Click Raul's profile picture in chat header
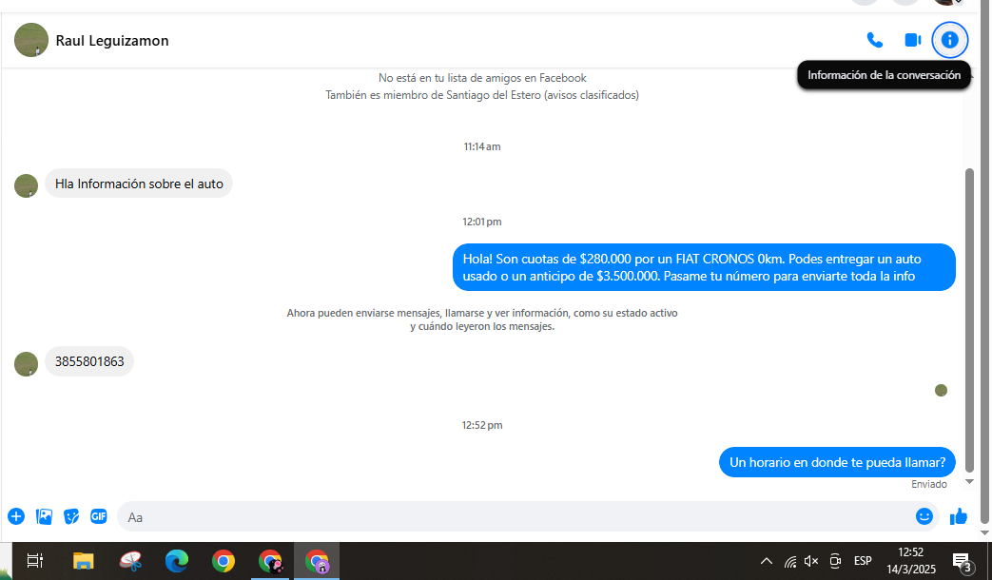 point(31,40)
